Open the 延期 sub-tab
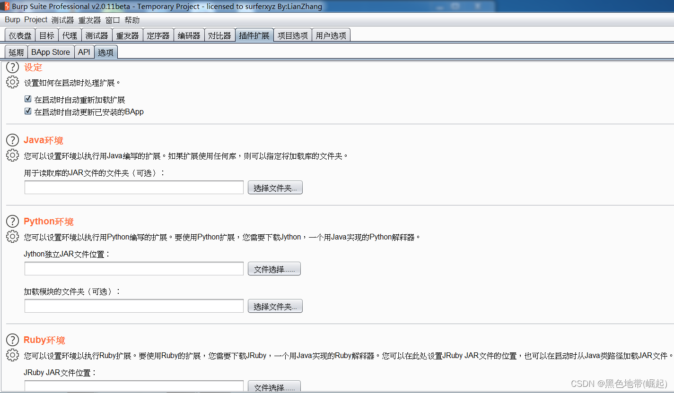 pyautogui.click(x=16, y=52)
